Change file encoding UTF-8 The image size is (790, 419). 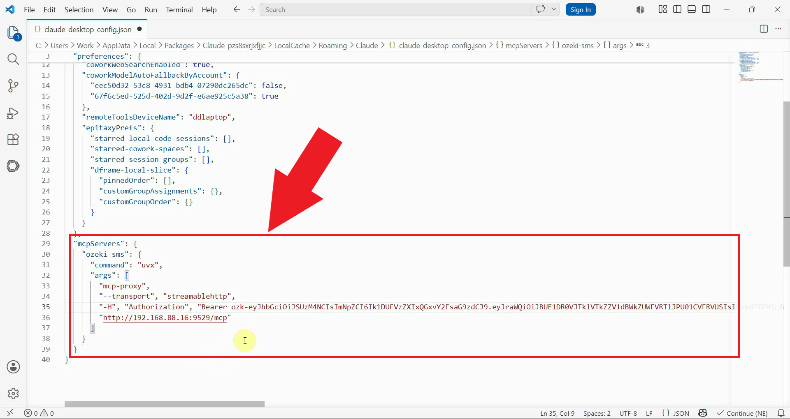(628, 413)
